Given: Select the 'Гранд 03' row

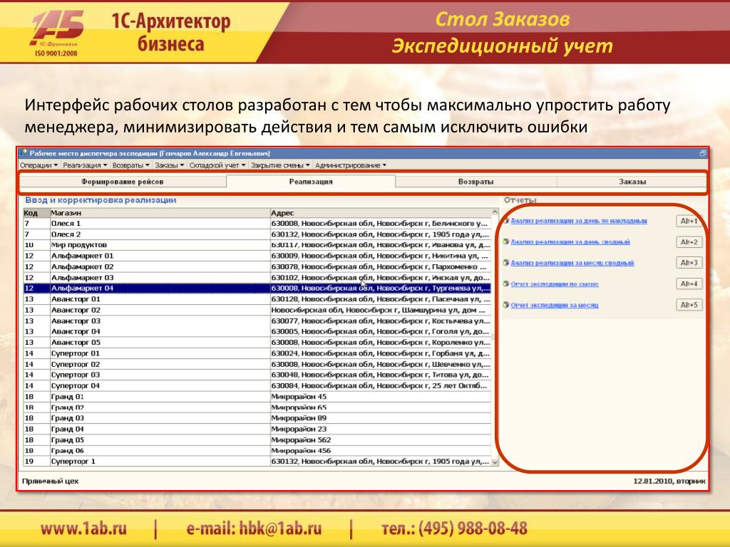Looking at the screenshot, I should (x=257, y=418).
